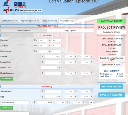Viewport: 128px width, 115px height.
Task: Disable auto-refresh in Project Review
Action: pyautogui.click(x=112, y=32)
